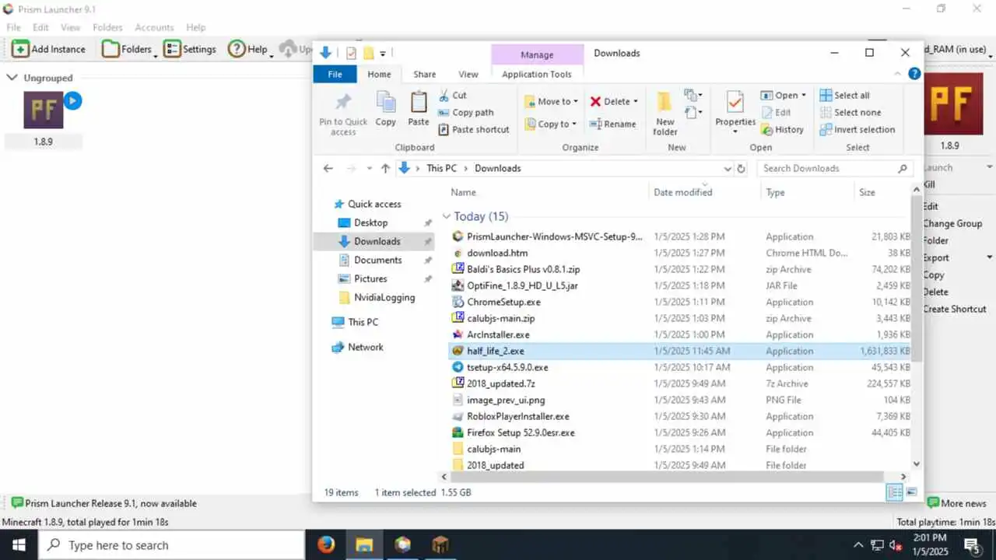The image size is (996, 560).
Task: Switch to the Share ribbon tab
Action: [x=424, y=74]
